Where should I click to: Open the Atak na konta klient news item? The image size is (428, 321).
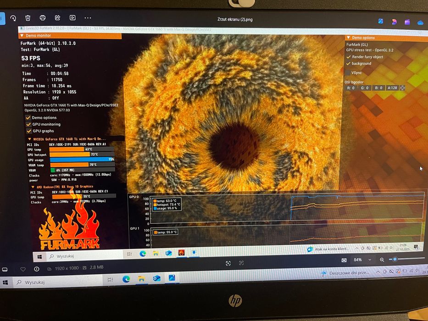click(x=328, y=249)
